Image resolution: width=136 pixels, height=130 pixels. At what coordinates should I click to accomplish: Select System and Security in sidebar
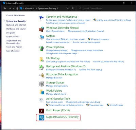tap(16, 21)
